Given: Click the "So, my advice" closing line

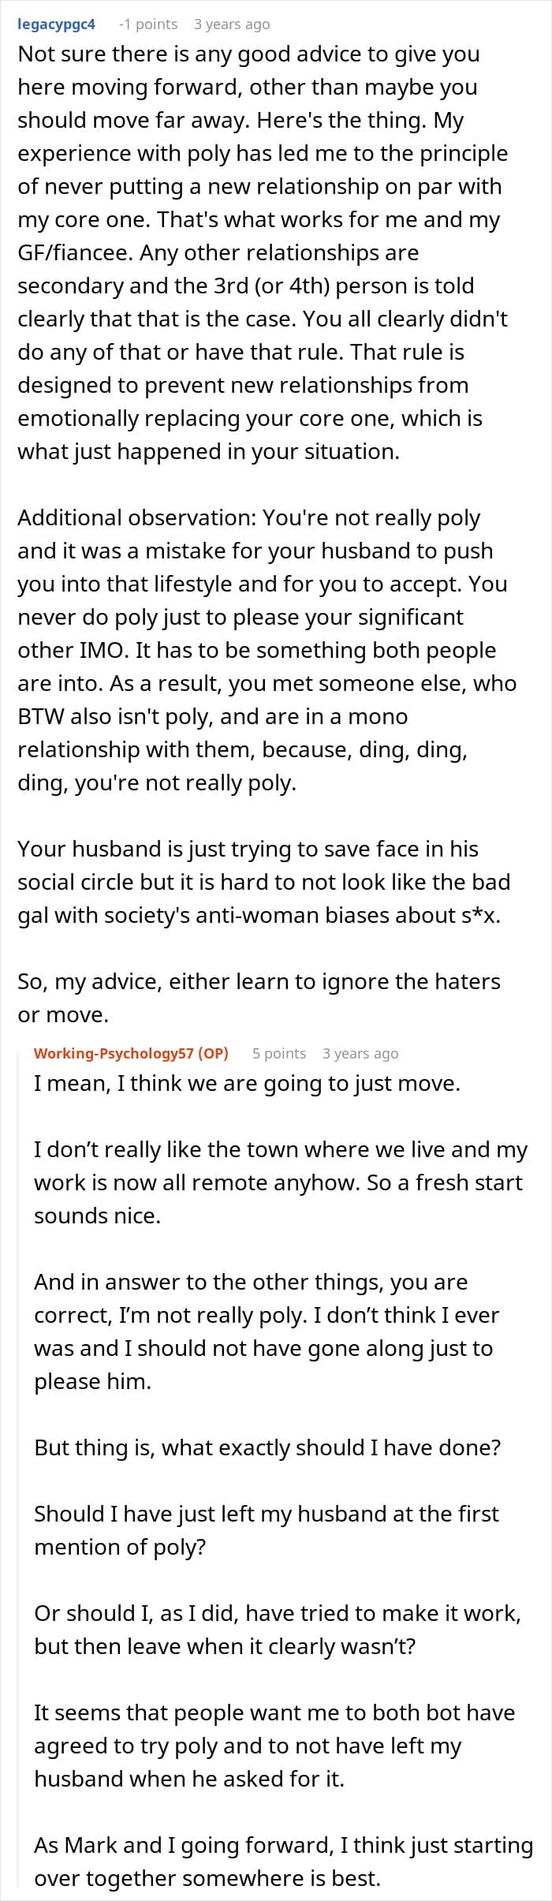Looking at the screenshot, I should pos(259,998).
